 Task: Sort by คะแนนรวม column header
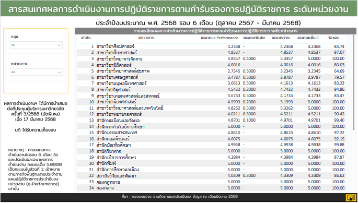[x=281, y=38]
